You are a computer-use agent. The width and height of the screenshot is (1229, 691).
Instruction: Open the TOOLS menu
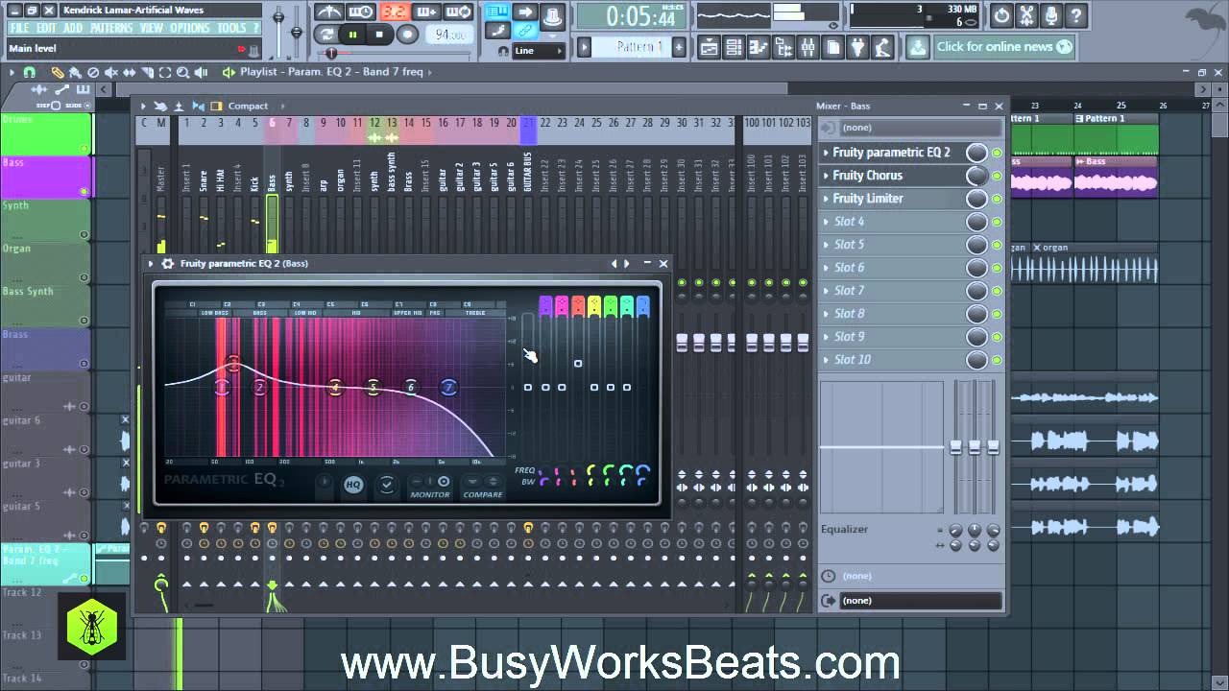[x=231, y=28]
